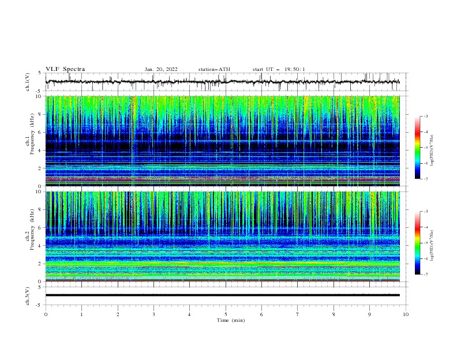Click the ch.3 flat voltage trace
The width and height of the screenshot is (457, 353).
[x=222, y=295]
